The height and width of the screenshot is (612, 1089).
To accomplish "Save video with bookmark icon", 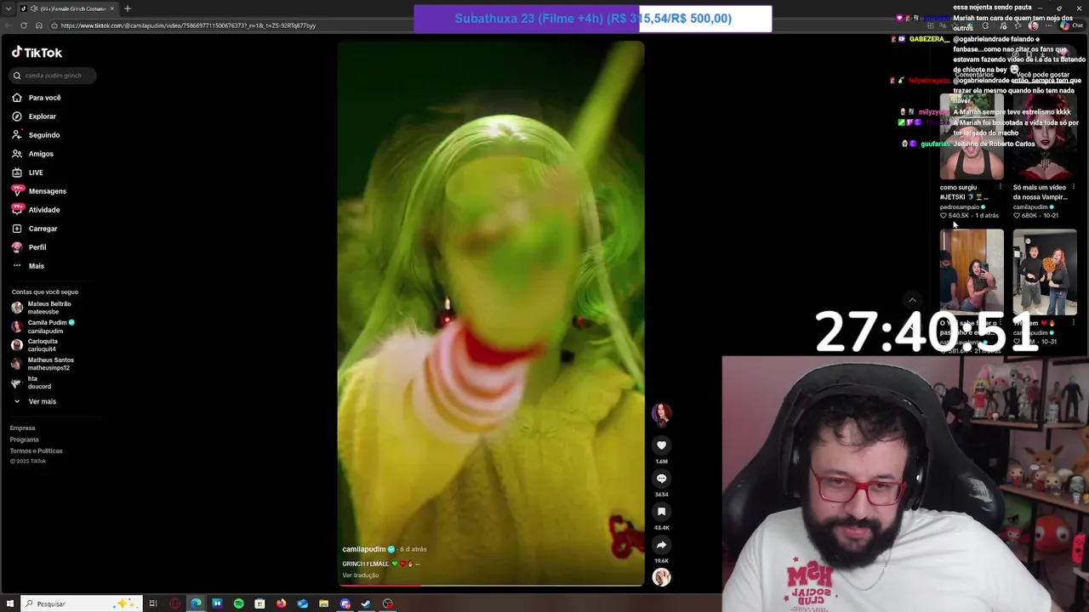I will pyautogui.click(x=661, y=512).
